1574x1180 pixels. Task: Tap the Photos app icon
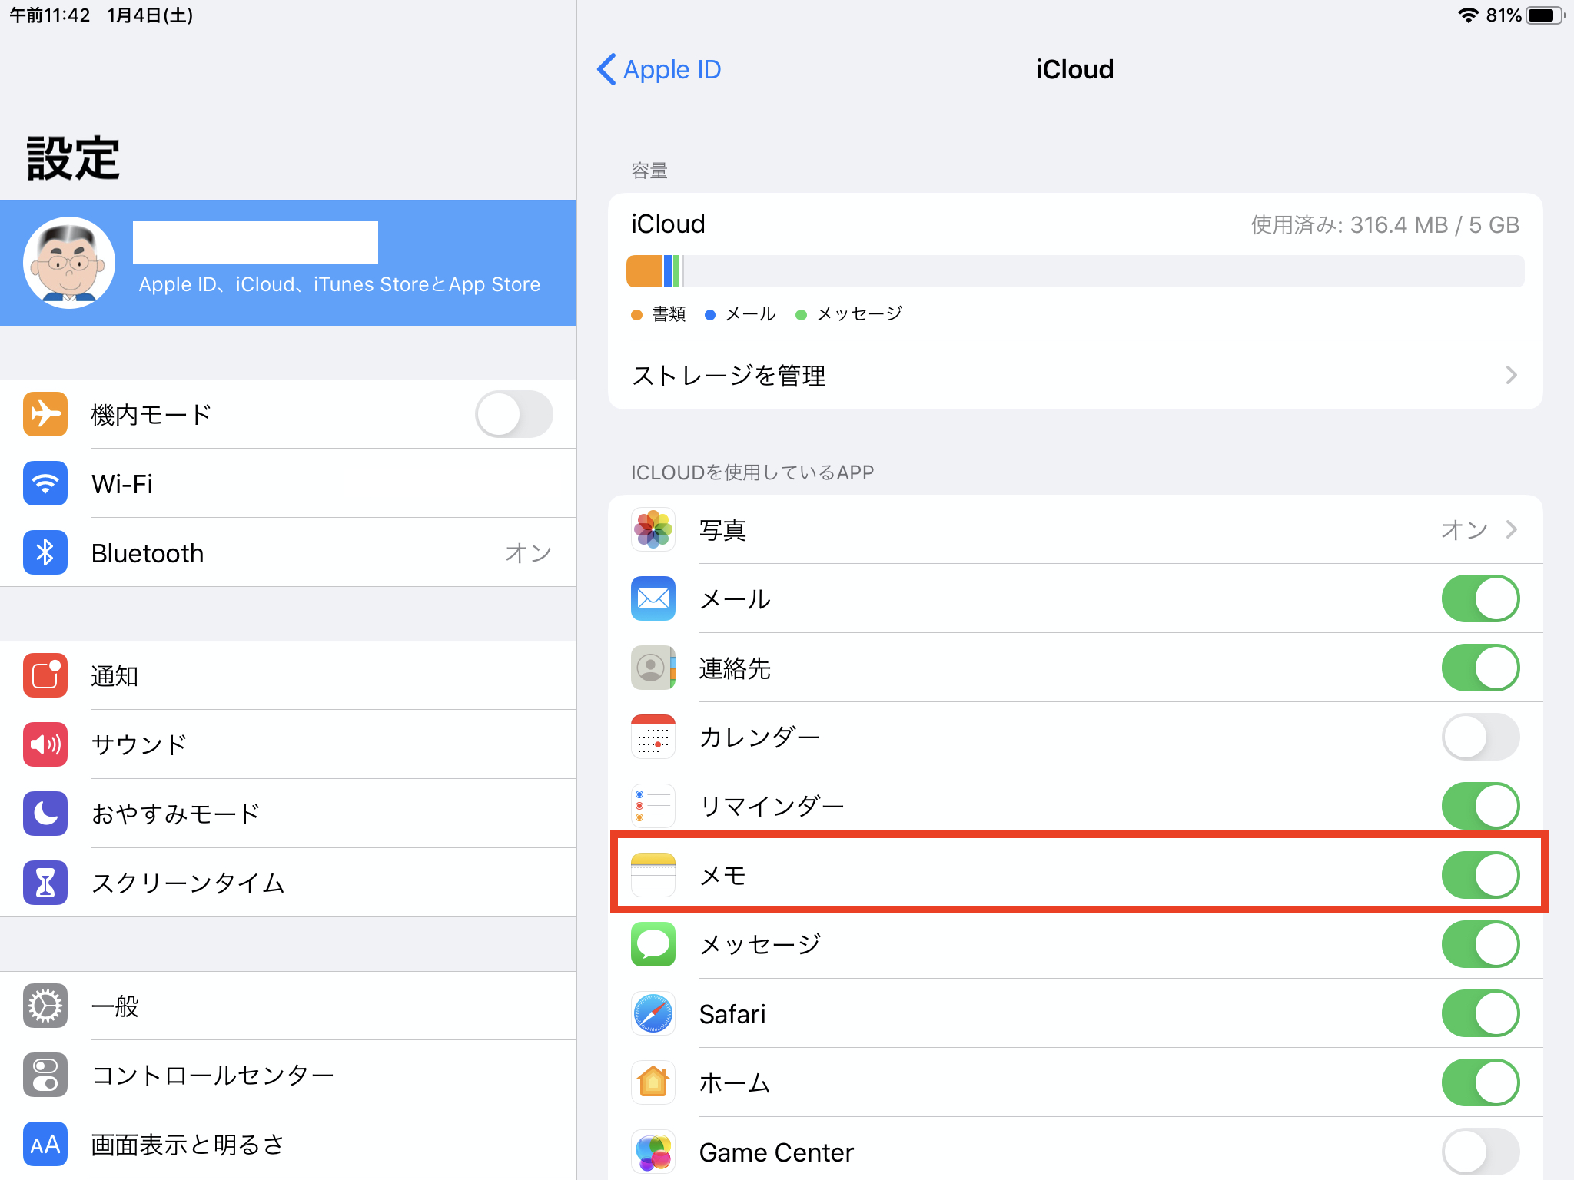pos(653,529)
